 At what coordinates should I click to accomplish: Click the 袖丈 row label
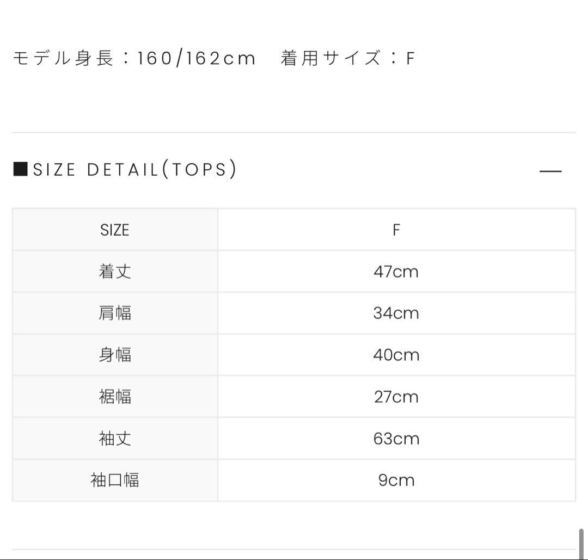pyautogui.click(x=115, y=439)
